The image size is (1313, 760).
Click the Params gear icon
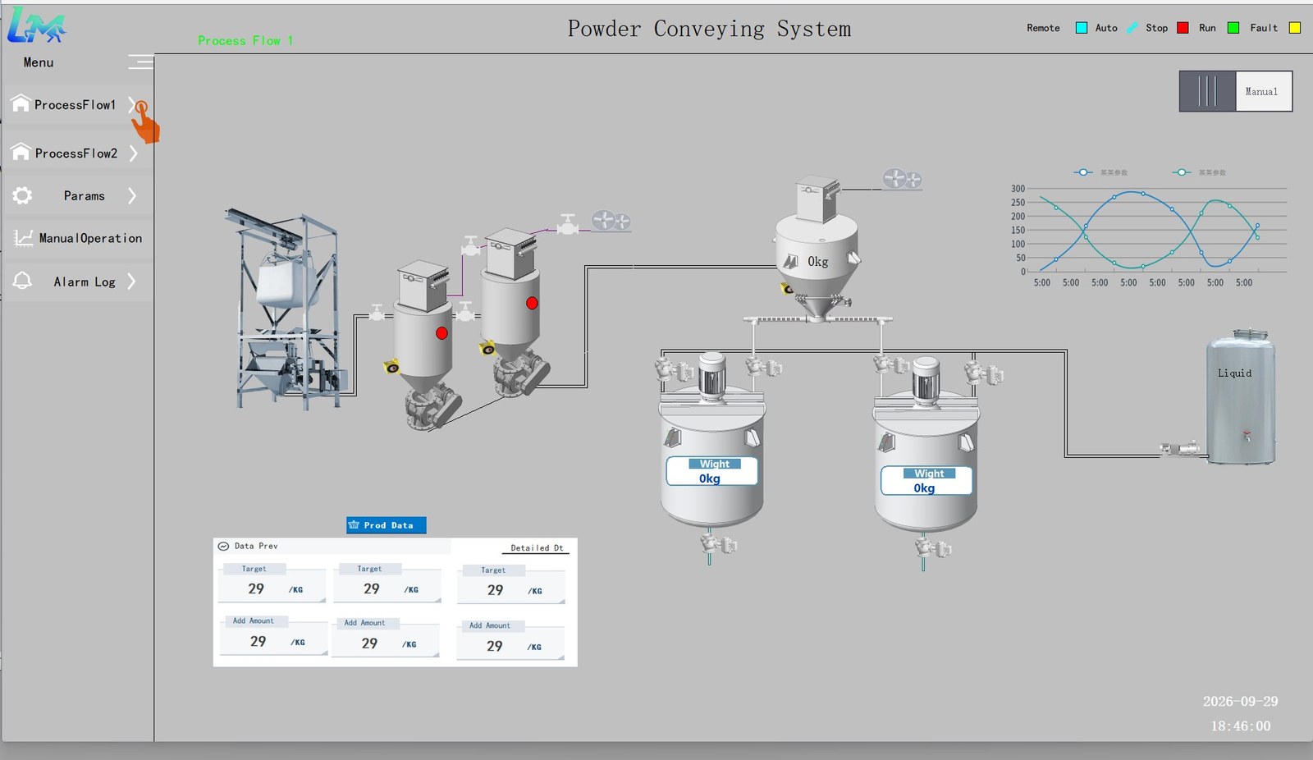click(x=23, y=195)
